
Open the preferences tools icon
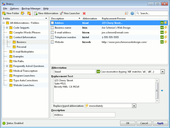point(126,13)
